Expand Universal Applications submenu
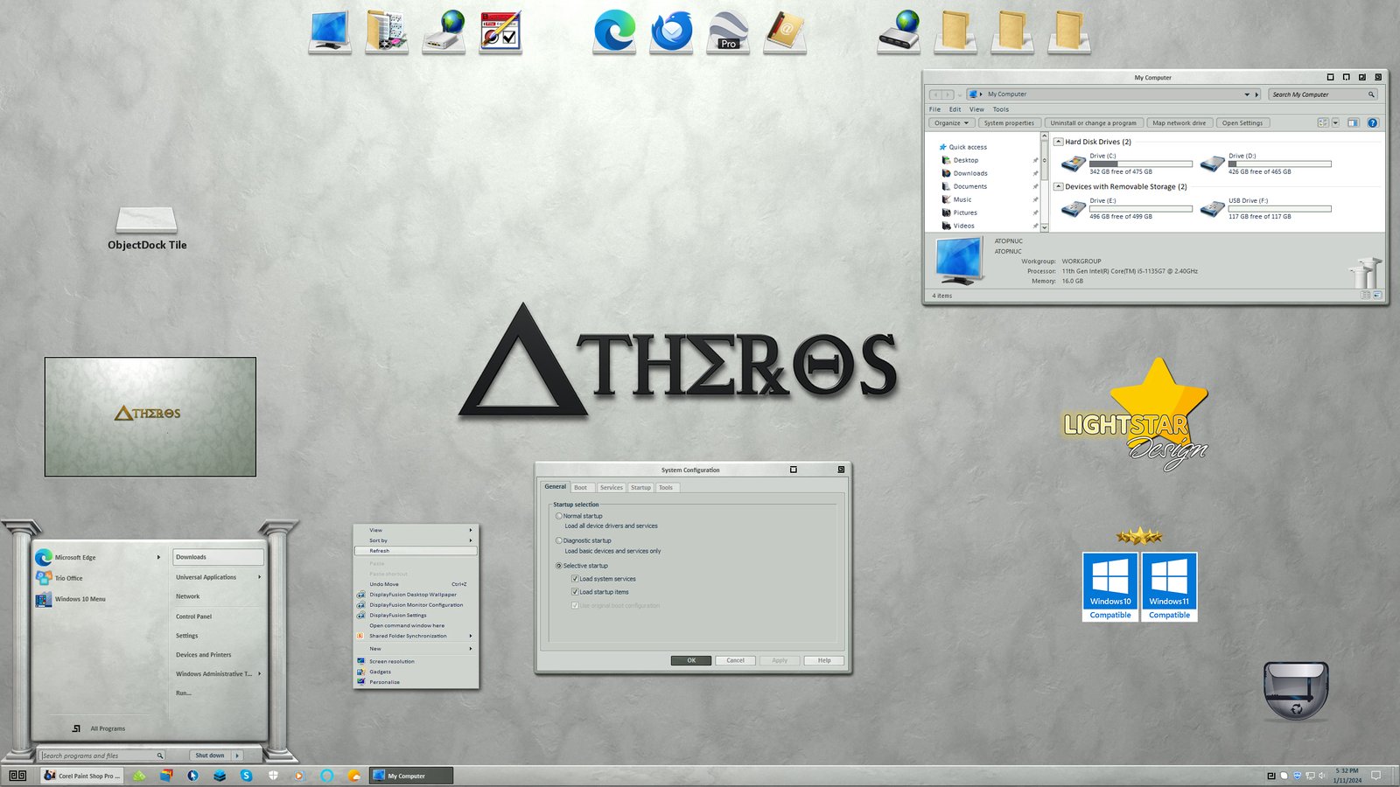This screenshot has width=1400, height=787. point(260,577)
